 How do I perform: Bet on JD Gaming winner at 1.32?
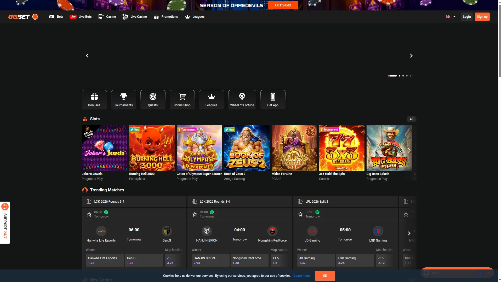[x=316, y=260]
